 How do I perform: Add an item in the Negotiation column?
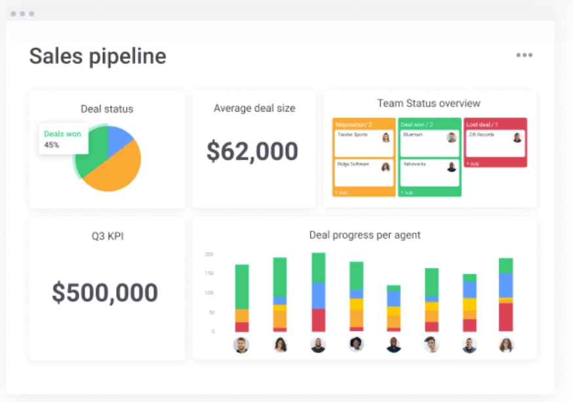point(341,193)
